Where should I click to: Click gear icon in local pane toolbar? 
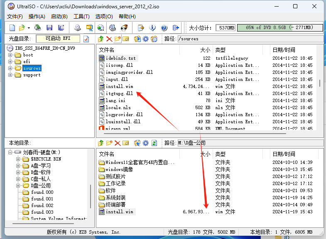145,143
